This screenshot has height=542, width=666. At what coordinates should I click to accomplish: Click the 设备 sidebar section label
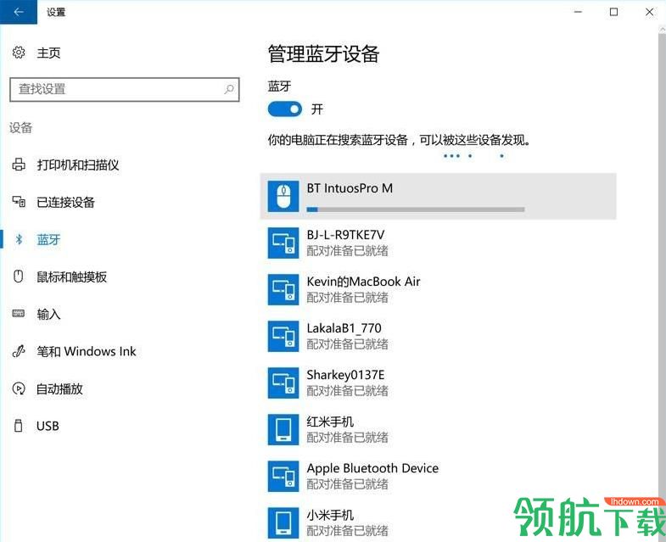point(21,127)
